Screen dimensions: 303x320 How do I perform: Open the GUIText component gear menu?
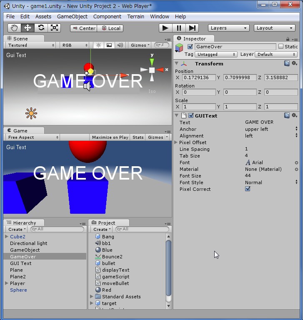tap(294, 115)
